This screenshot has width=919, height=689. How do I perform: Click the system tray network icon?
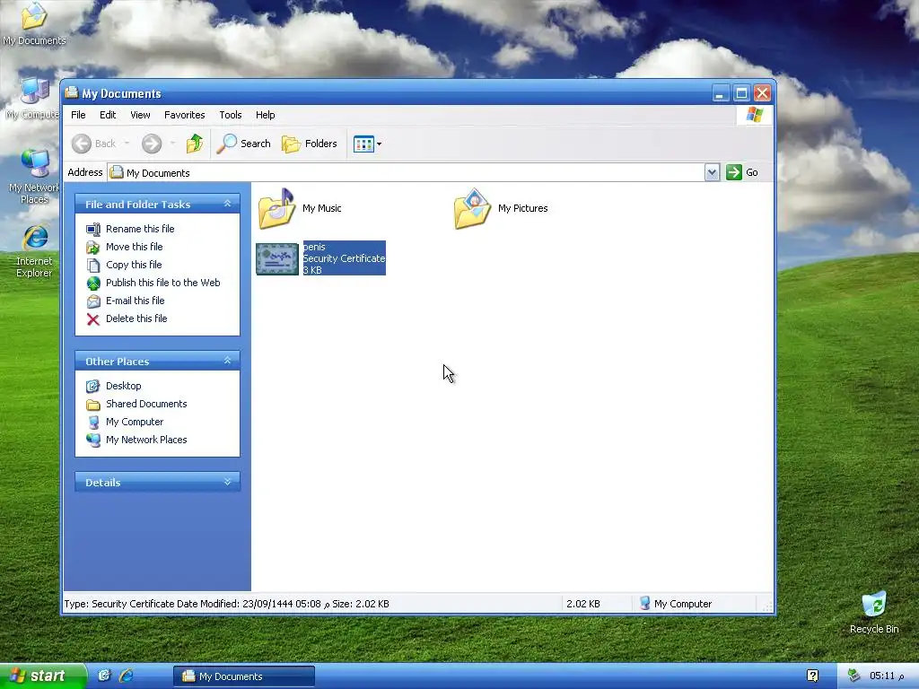pos(854,676)
